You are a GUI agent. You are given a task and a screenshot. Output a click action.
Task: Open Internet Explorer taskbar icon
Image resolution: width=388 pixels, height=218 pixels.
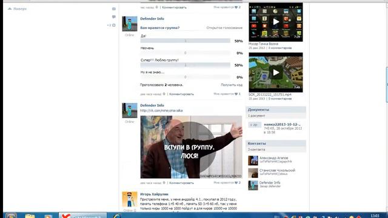[x=116, y=216]
